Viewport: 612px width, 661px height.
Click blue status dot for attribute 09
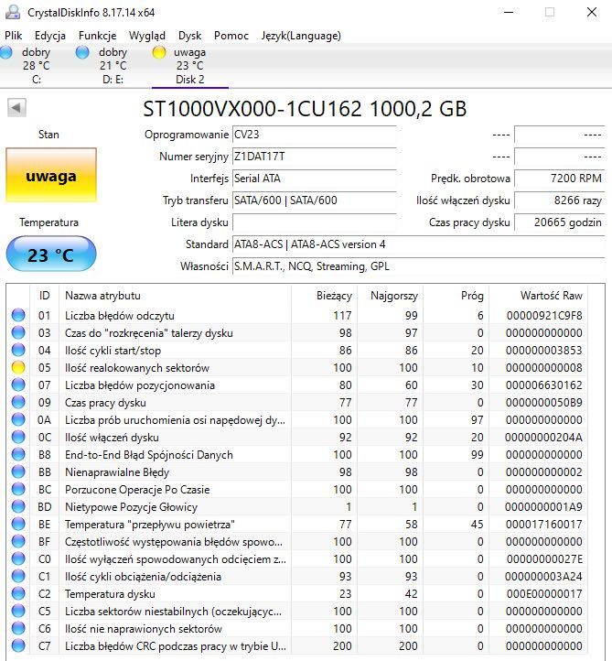pyautogui.click(x=18, y=402)
